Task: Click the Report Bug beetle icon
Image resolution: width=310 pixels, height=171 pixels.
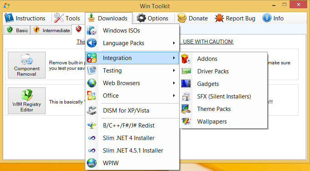Action: pyautogui.click(x=219, y=18)
